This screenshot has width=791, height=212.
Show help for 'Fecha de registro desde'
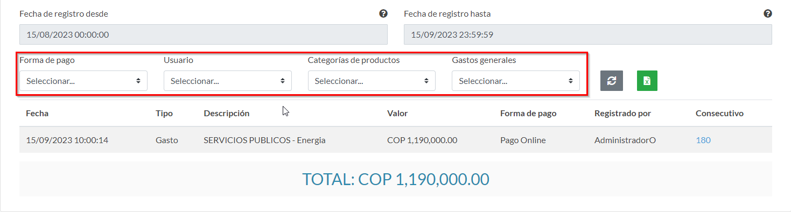[x=383, y=13]
